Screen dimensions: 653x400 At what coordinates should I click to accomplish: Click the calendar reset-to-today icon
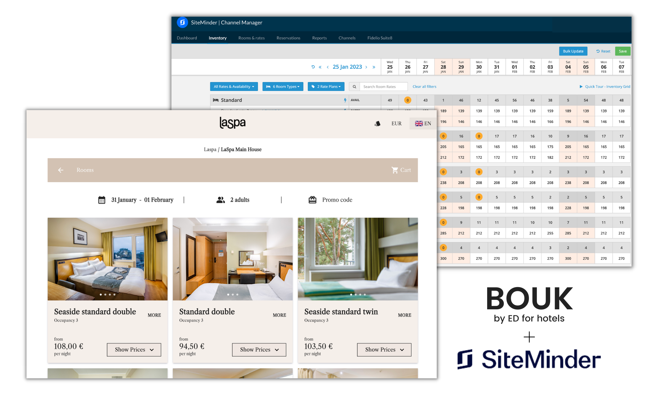[x=313, y=67]
